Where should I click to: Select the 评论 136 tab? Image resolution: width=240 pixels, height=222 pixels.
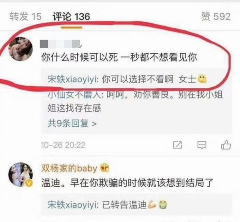pos(71,16)
